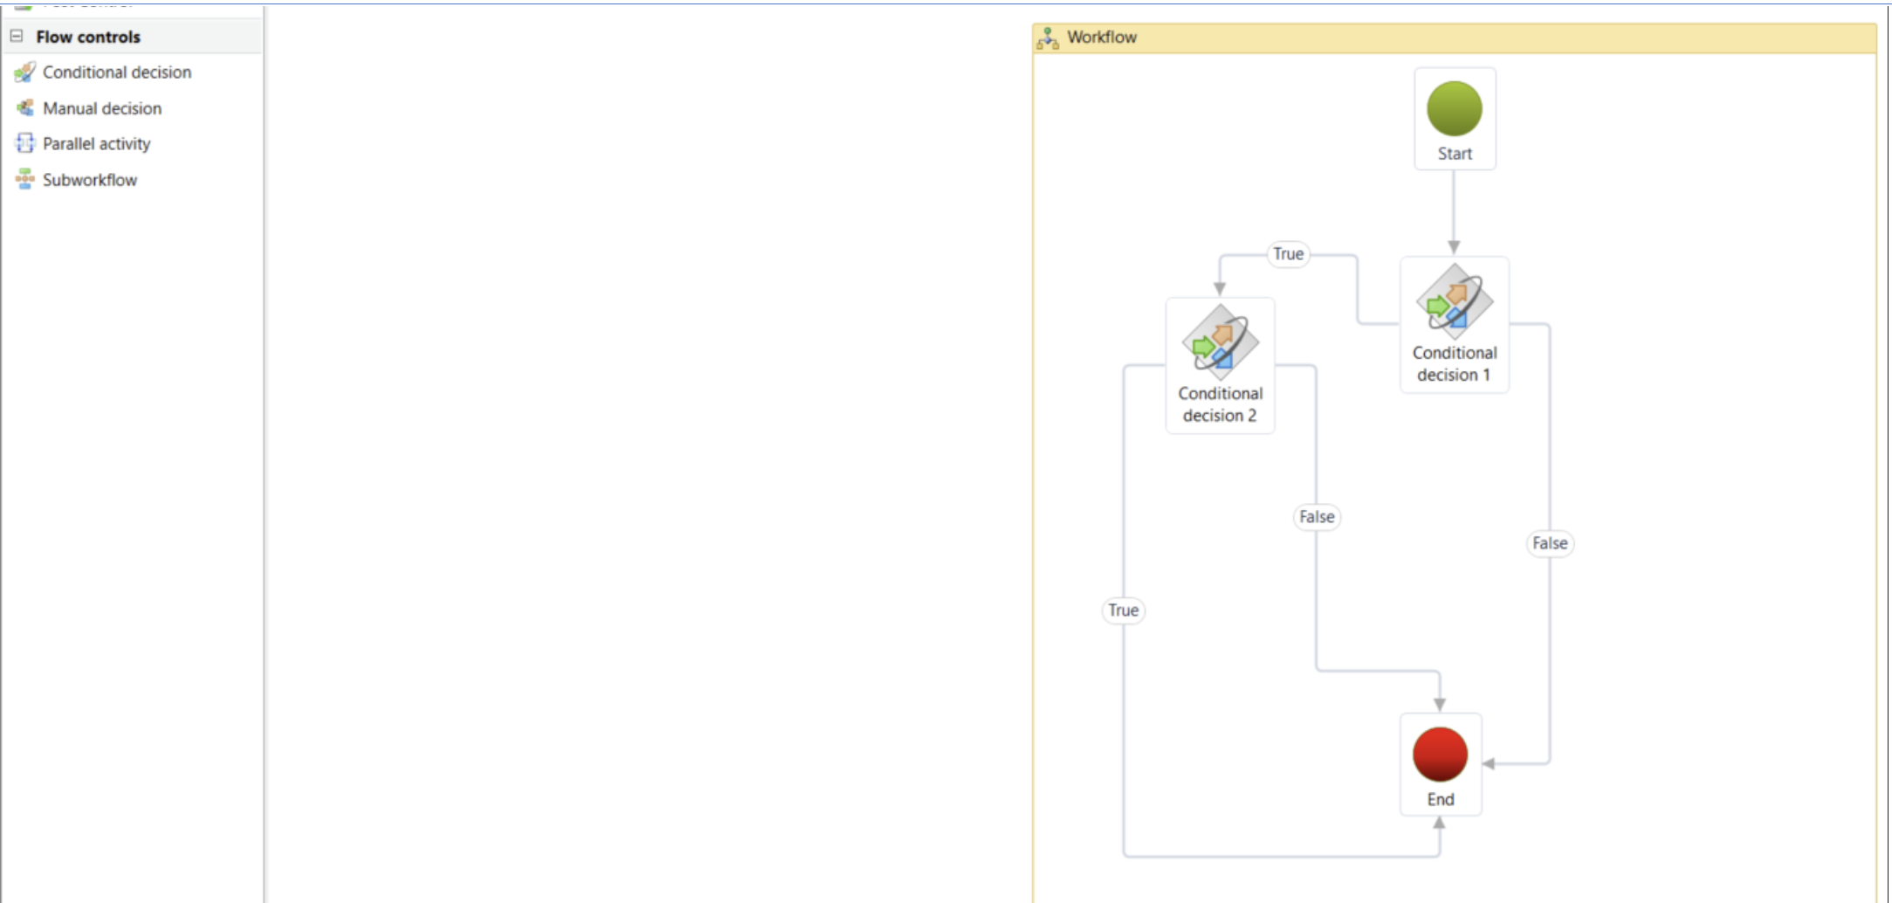Click the Subworkflow palette icon
Viewport: 1892px width, 903px height.
coord(25,180)
